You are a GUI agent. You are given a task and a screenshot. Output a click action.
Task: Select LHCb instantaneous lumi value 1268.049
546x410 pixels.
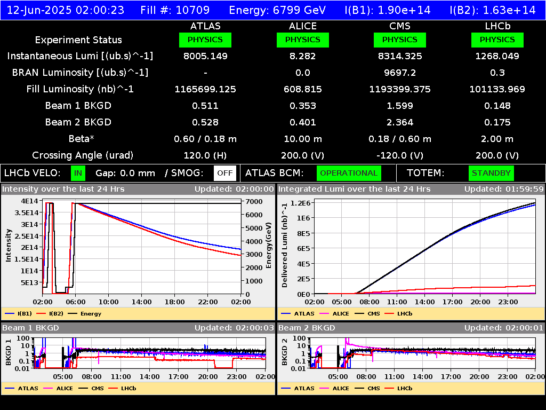pos(497,56)
